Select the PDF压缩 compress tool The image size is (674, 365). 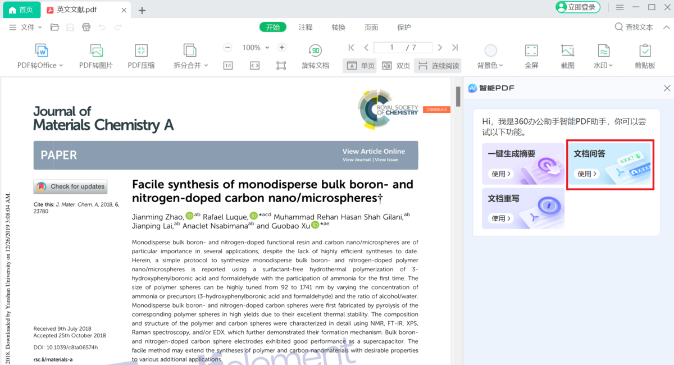point(141,51)
